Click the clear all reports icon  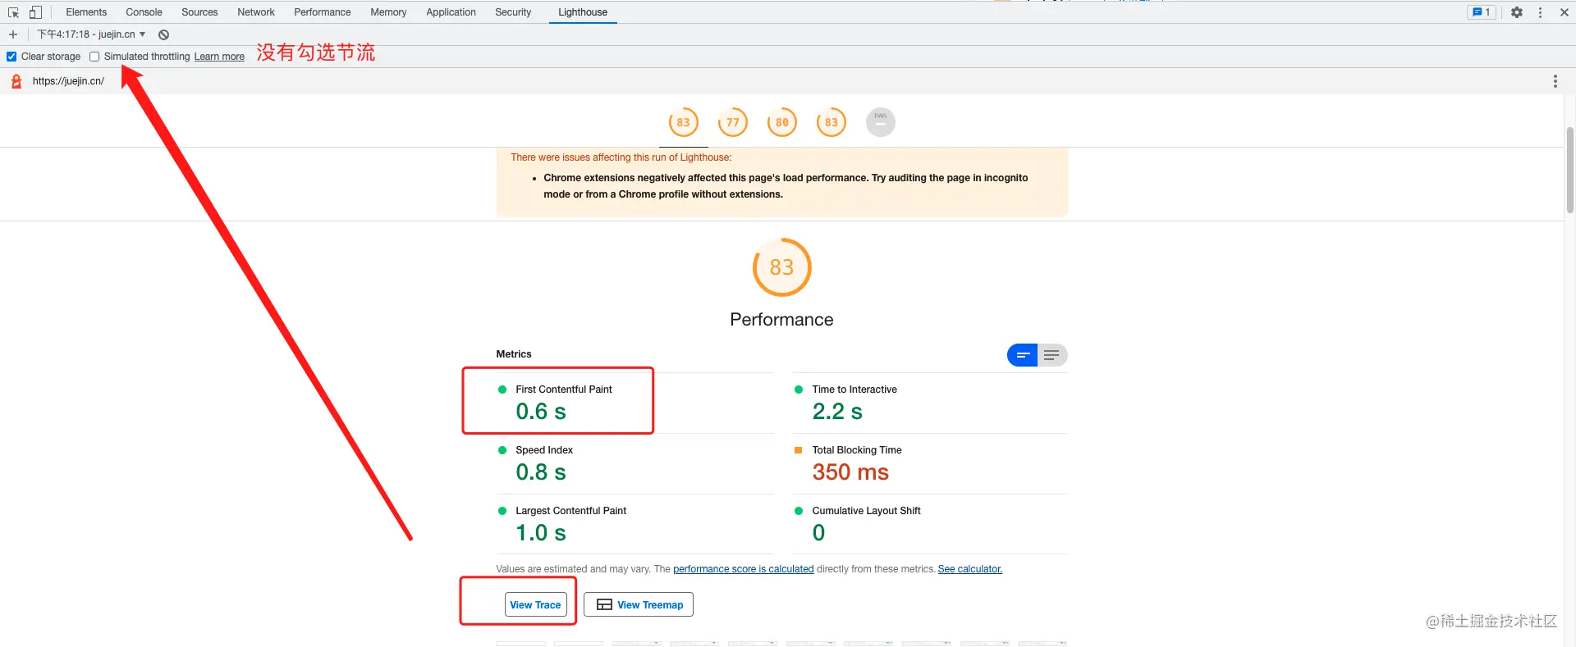coord(164,34)
